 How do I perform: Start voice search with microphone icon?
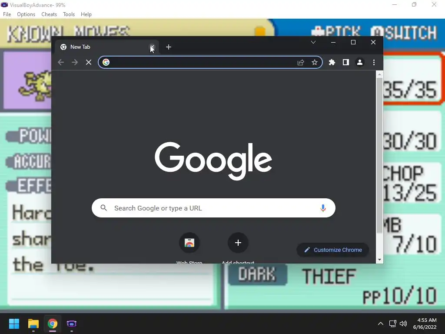[x=323, y=208]
